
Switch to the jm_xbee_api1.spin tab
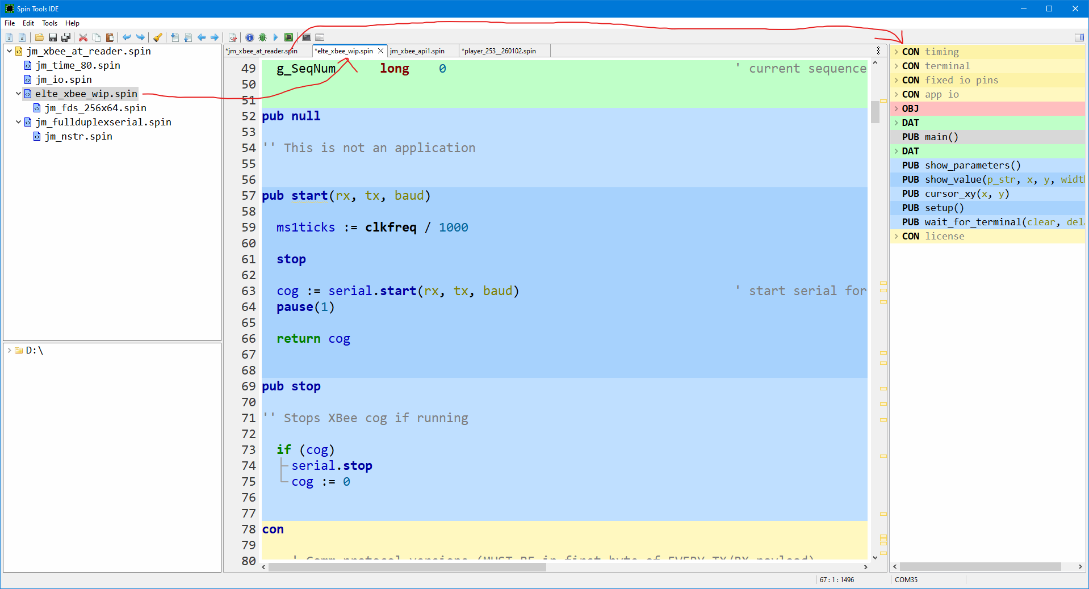pos(417,51)
